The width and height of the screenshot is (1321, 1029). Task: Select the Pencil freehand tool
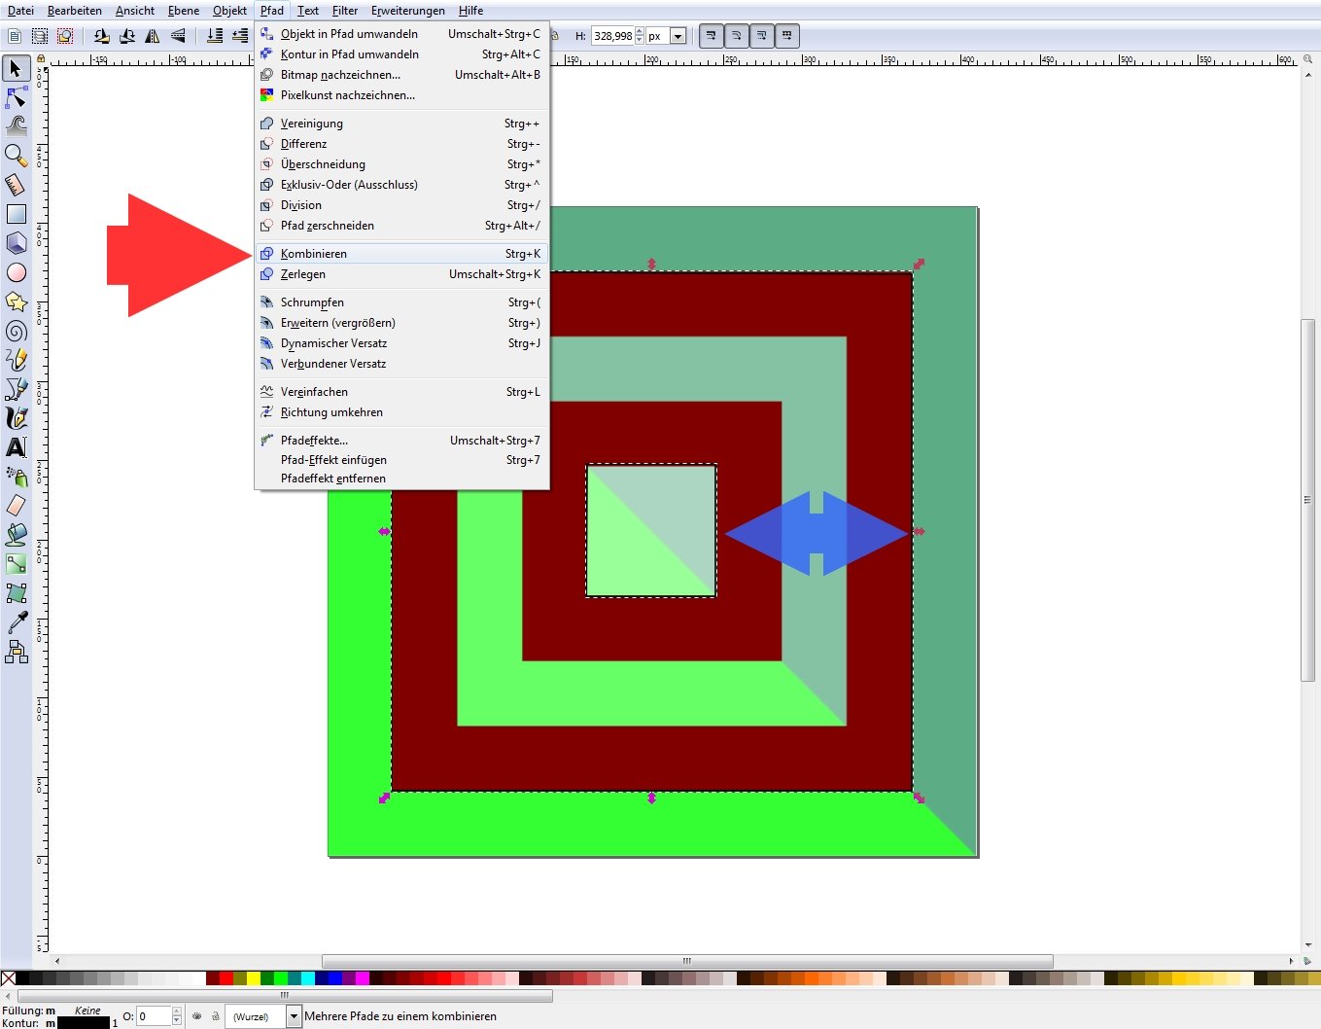tap(16, 360)
